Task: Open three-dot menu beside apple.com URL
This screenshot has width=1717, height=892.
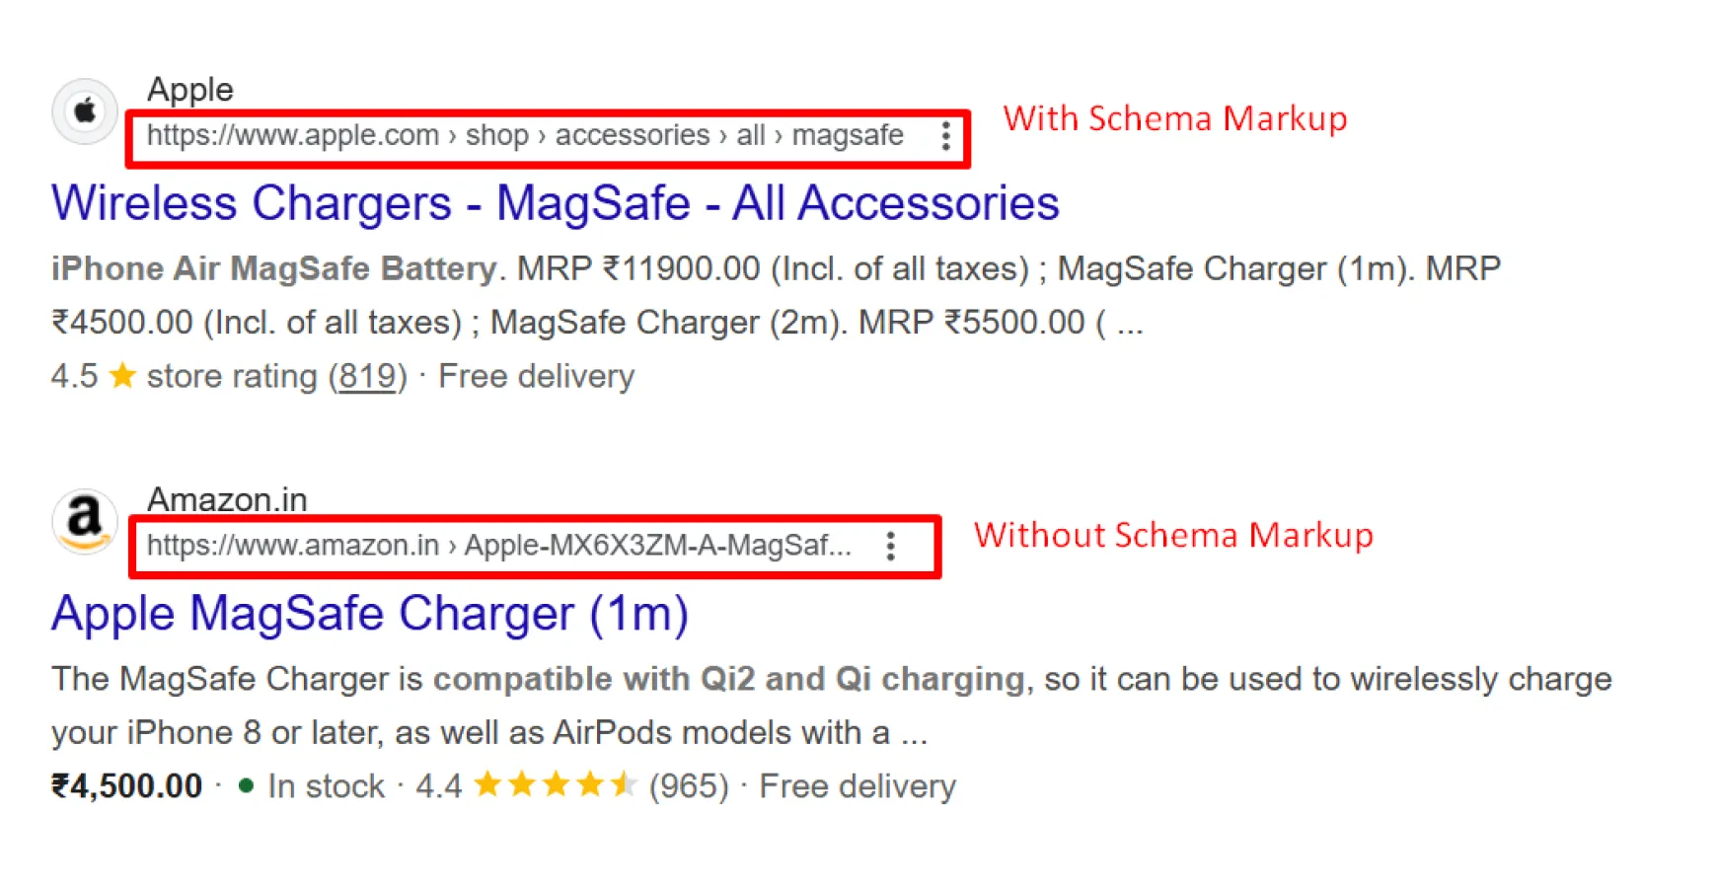Action: [945, 136]
